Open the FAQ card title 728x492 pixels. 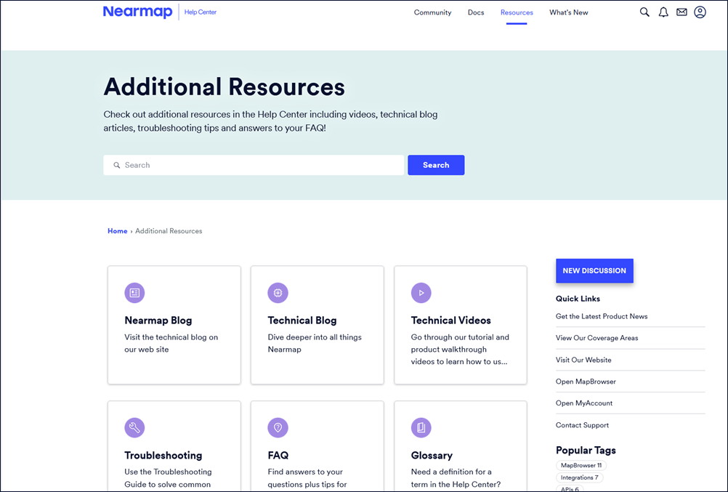tap(278, 455)
